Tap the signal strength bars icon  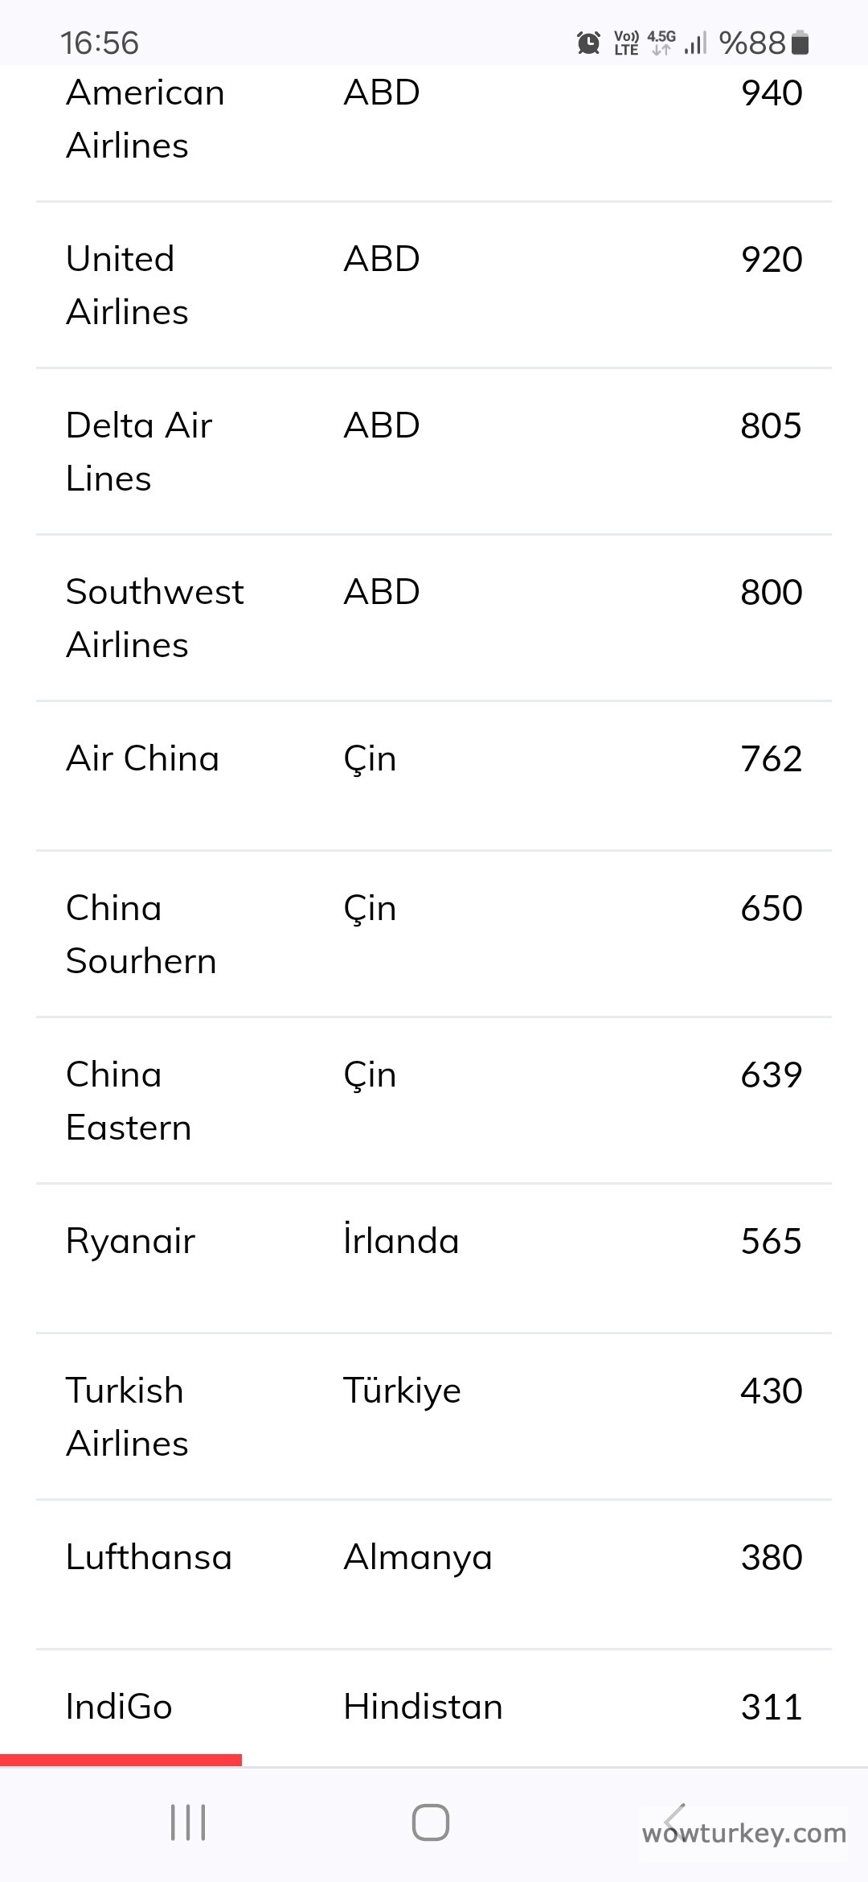coord(695,43)
